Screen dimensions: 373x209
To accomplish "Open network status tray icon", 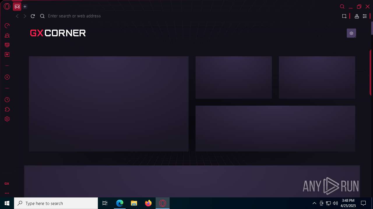I will (x=328, y=203).
